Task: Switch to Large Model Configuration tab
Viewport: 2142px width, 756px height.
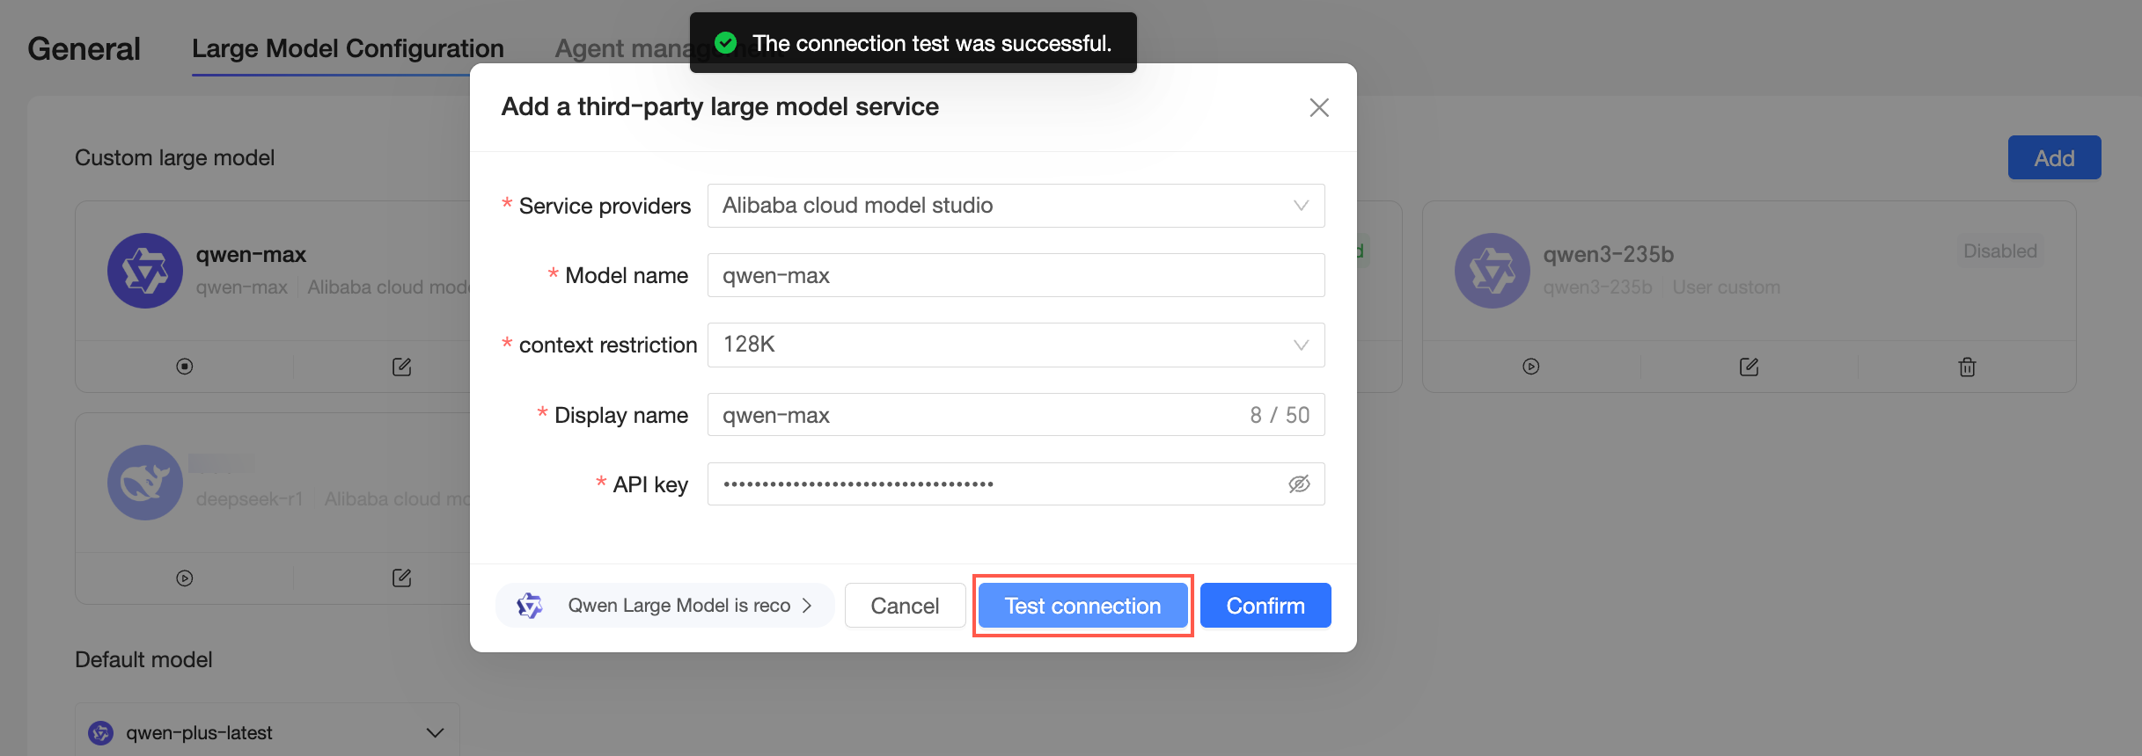Action: coord(348,48)
